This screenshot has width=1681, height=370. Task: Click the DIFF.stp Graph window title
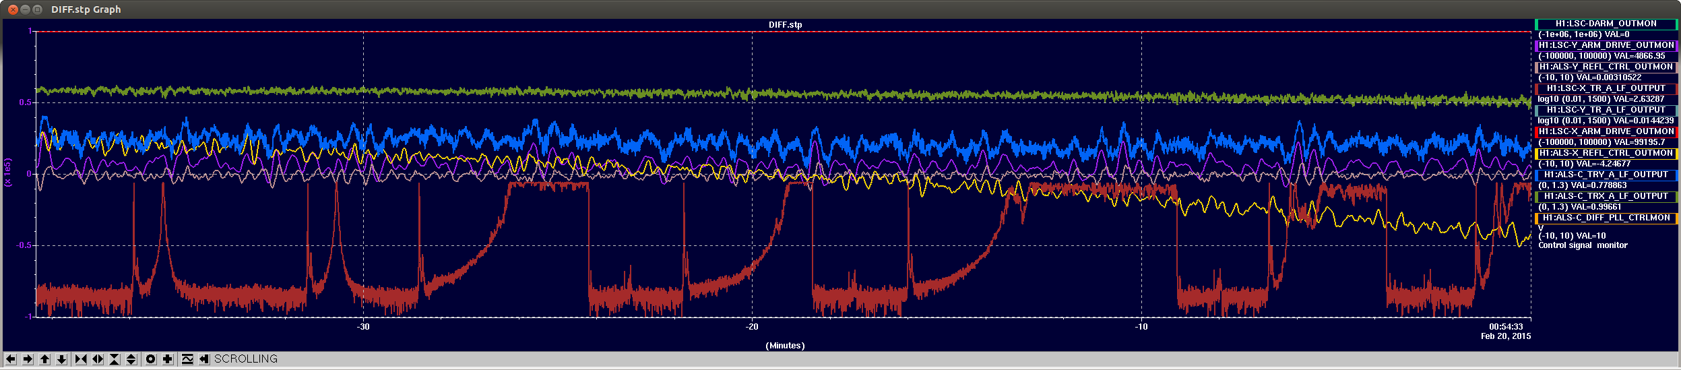(86, 9)
